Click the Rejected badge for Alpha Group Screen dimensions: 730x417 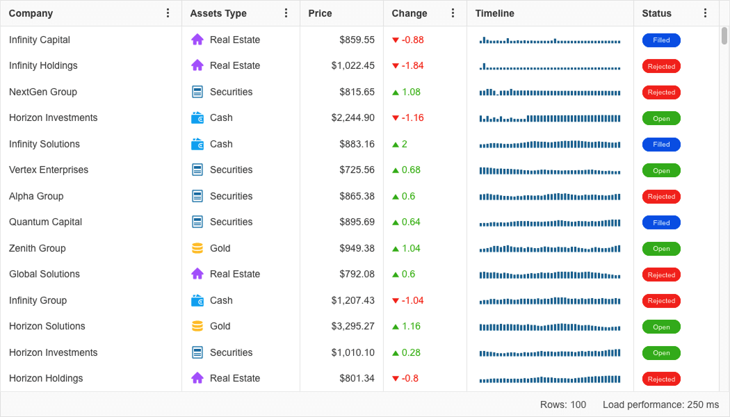(661, 197)
